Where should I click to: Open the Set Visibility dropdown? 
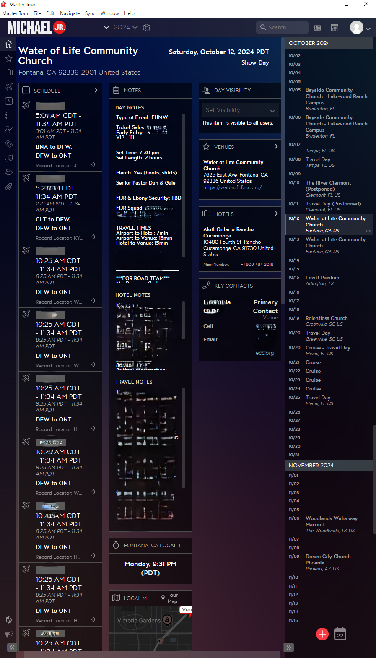tap(241, 110)
